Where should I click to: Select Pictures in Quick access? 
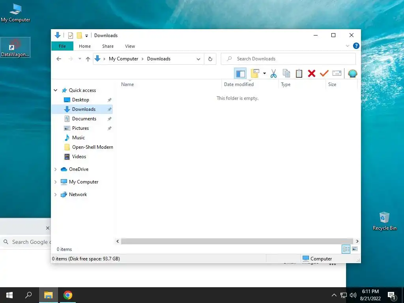click(80, 128)
